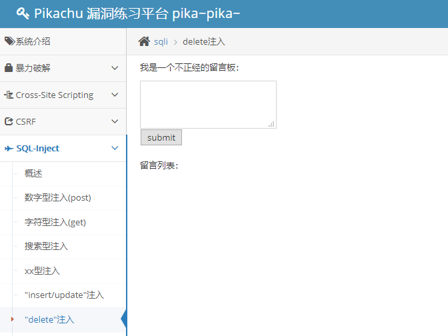Expand the 暴力破解 chevron
This screenshot has height=336, width=448.
coord(115,68)
